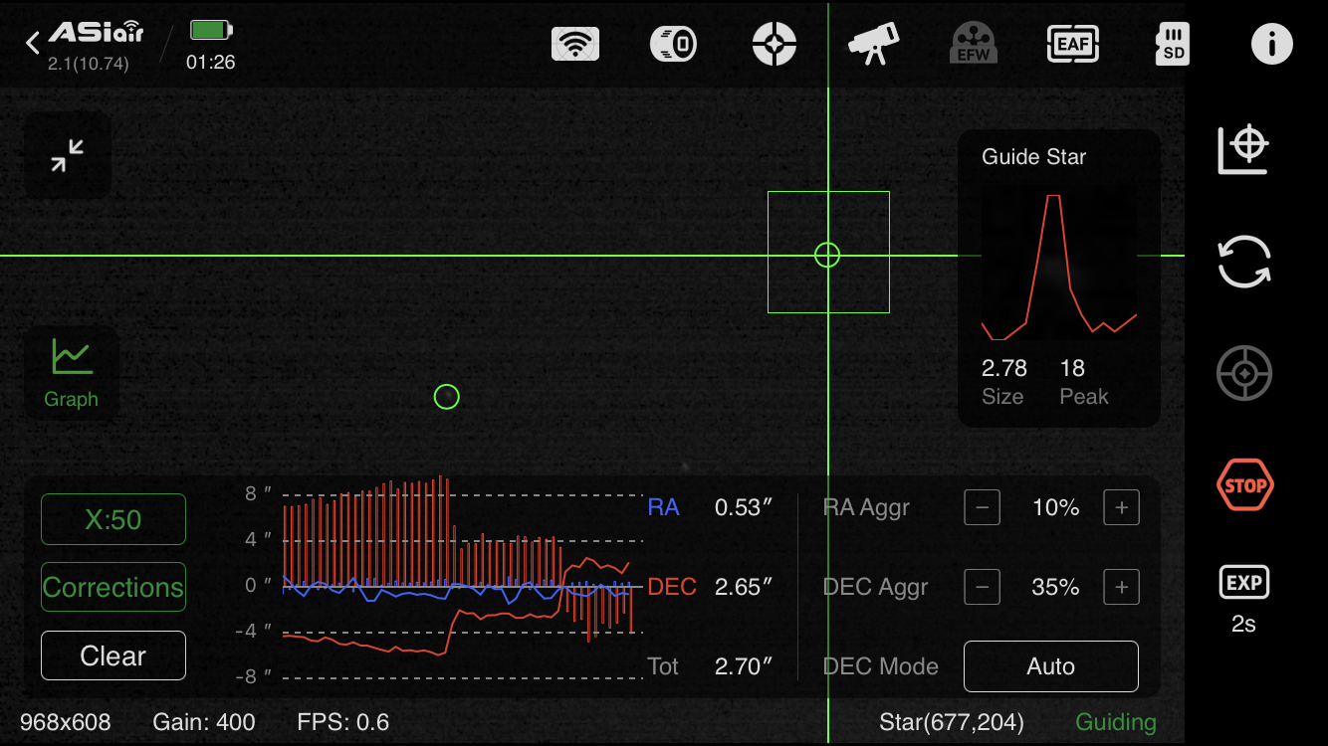Image resolution: width=1328 pixels, height=746 pixels.
Task: Click the loop refresh circular arrows icon
Action: coord(1244,262)
